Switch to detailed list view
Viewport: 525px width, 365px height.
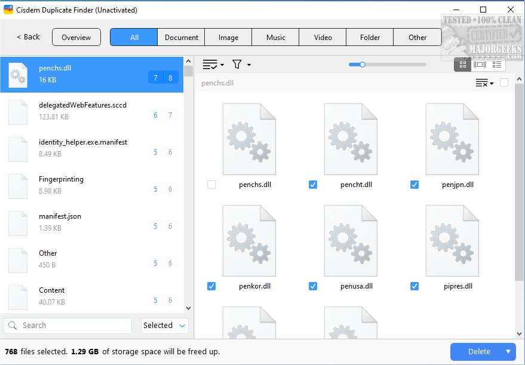tap(497, 65)
